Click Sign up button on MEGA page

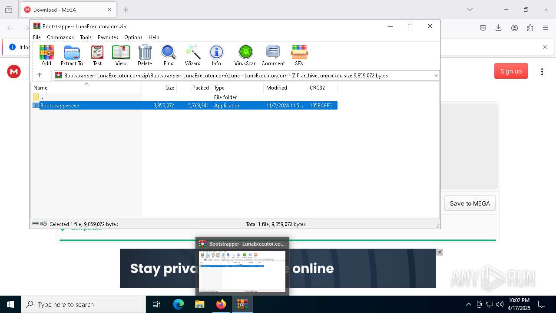tap(511, 71)
